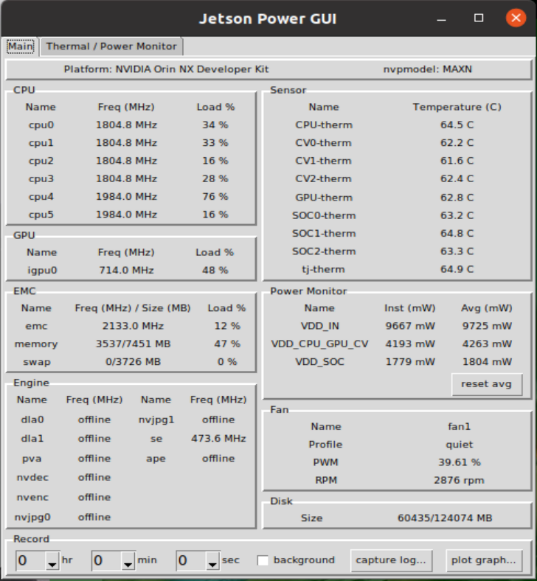Click the sec value field

[x=191, y=560]
